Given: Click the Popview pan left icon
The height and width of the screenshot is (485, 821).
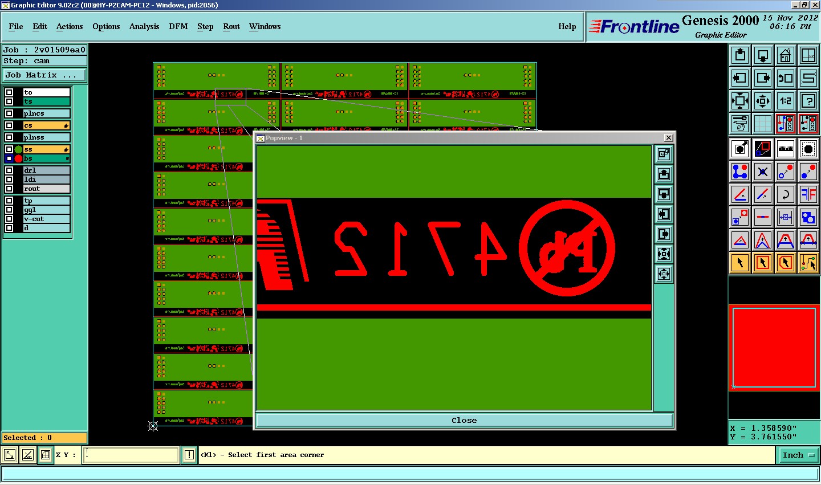Looking at the screenshot, I should [x=664, y=214].
